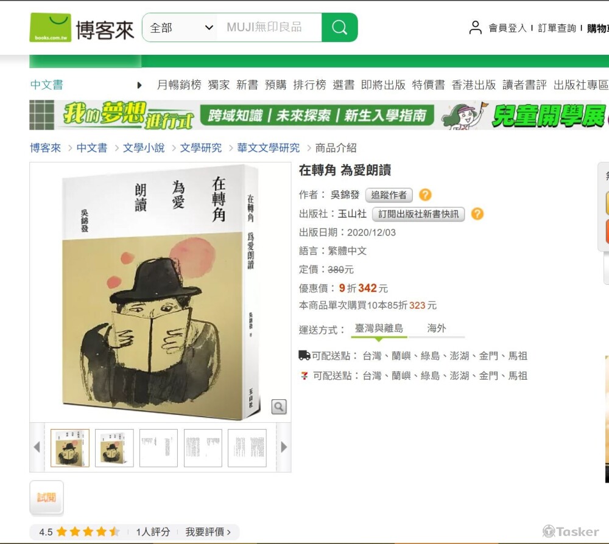Open 排行榜 in the navigation menu

point(309,85)
